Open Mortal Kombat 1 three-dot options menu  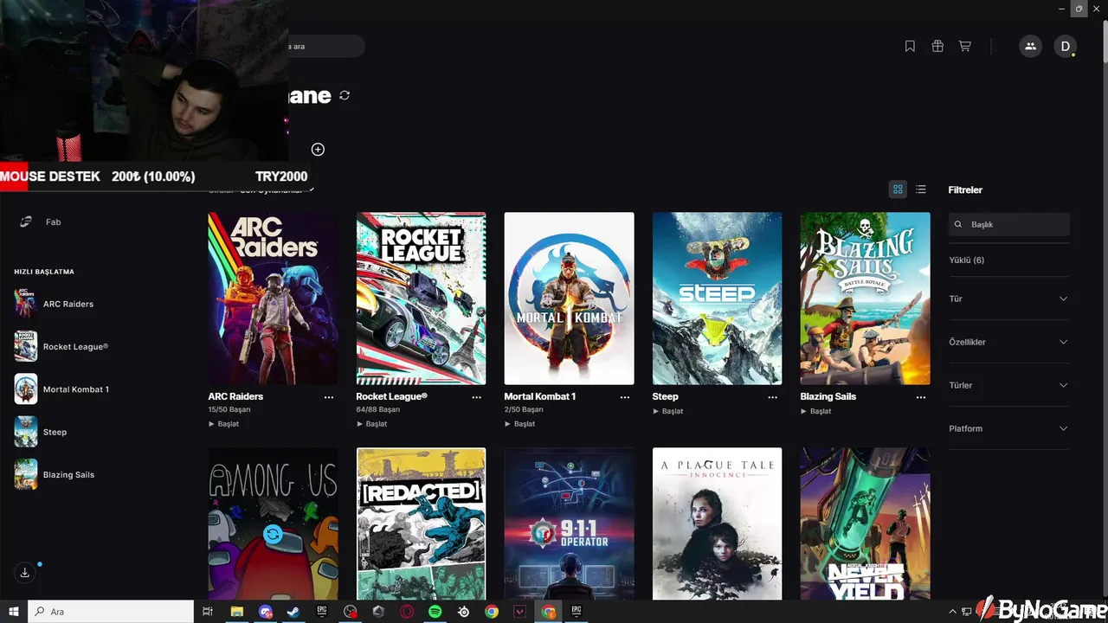coord(625,397)
